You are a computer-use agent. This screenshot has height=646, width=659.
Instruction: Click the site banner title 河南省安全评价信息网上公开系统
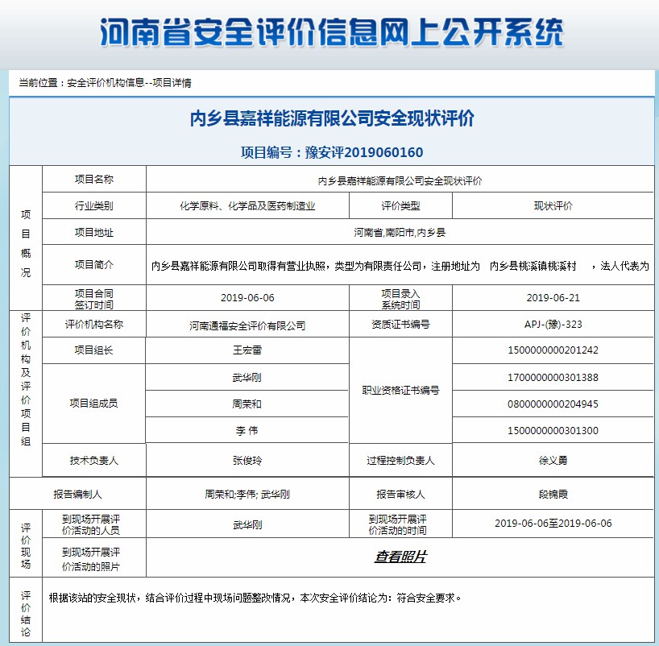pos(332,32)
